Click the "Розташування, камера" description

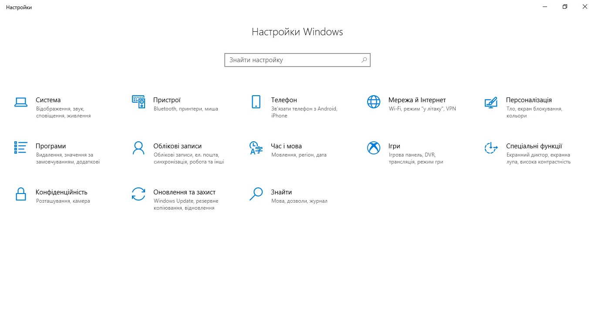click(x=63, y=201)
